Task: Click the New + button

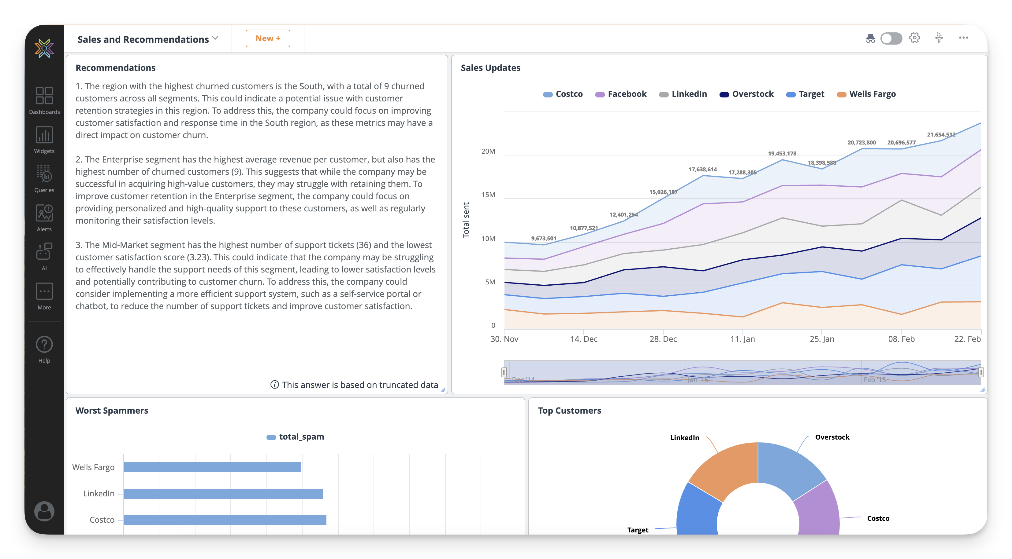Action: click(x=268, y=38)
